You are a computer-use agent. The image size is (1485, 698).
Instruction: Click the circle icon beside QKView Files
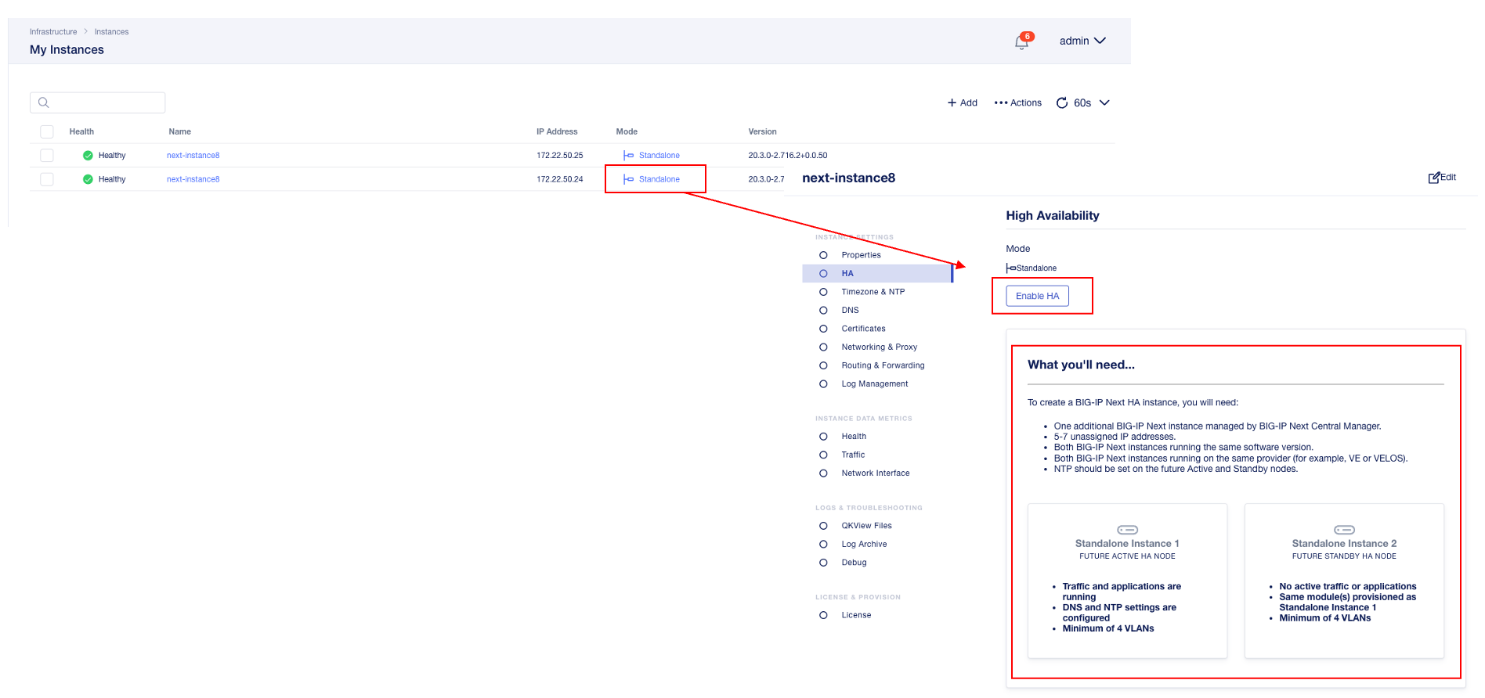[823, 526]
